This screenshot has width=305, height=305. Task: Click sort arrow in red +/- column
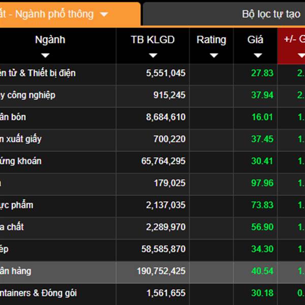[301, 55]
